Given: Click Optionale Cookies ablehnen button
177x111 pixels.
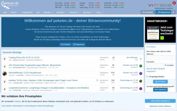Looking at the screenshot, I should 160,106.
